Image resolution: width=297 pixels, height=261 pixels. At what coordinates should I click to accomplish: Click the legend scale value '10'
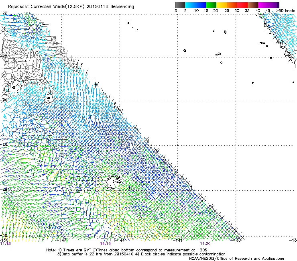196,11
